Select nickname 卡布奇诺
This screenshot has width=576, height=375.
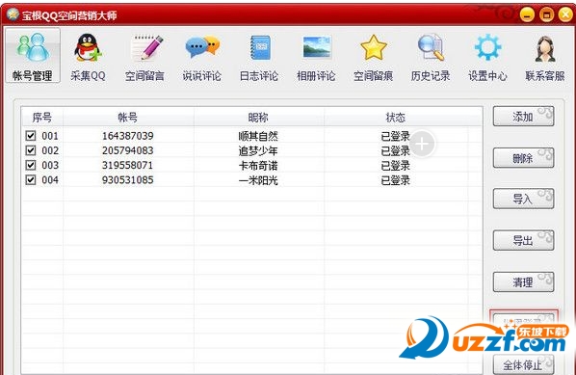pyautogui.click(x=258, y=166)
